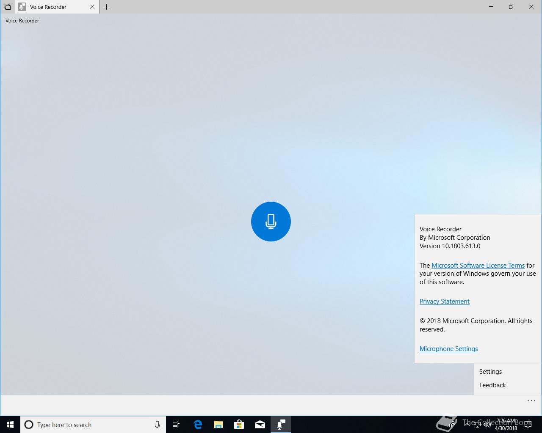Open the three-dot more options menu
The height and width of the screenshot is (433, 542).
[531, 401]
